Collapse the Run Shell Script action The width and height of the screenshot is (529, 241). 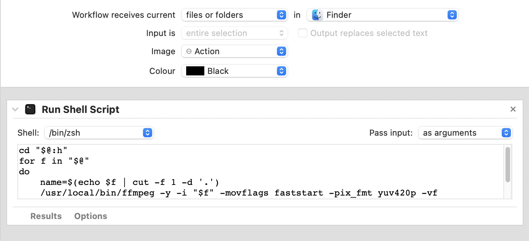[x=15, y=110]
